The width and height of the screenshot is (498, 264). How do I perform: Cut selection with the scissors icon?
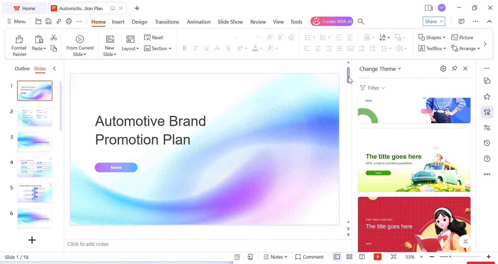tap(53, 38)
